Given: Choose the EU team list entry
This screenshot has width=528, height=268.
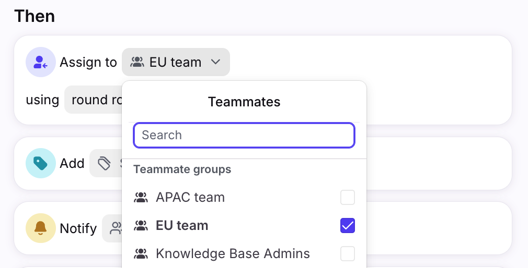Looking at the screenshot, I should (x=182, y=226).
